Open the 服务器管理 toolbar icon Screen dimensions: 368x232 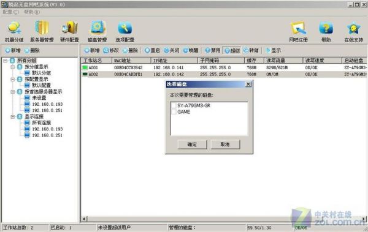(x=42, y=32)
